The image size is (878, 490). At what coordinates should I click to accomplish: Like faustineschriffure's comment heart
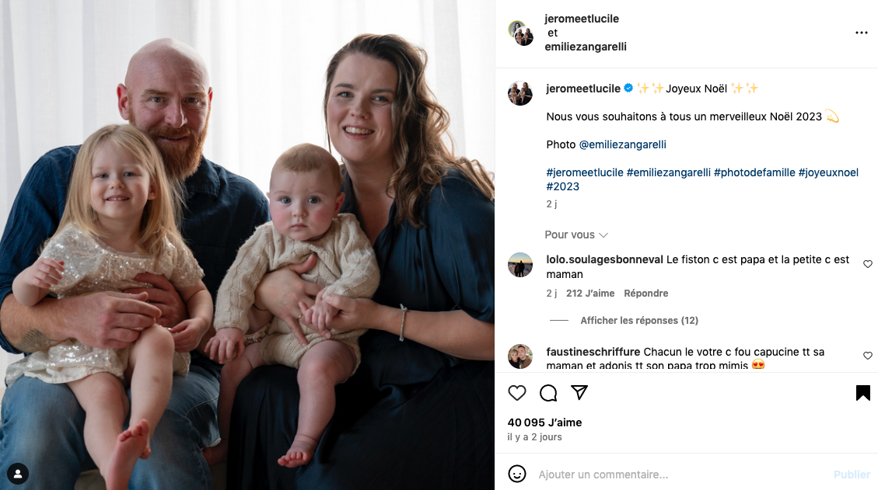[x=867, y=356]
